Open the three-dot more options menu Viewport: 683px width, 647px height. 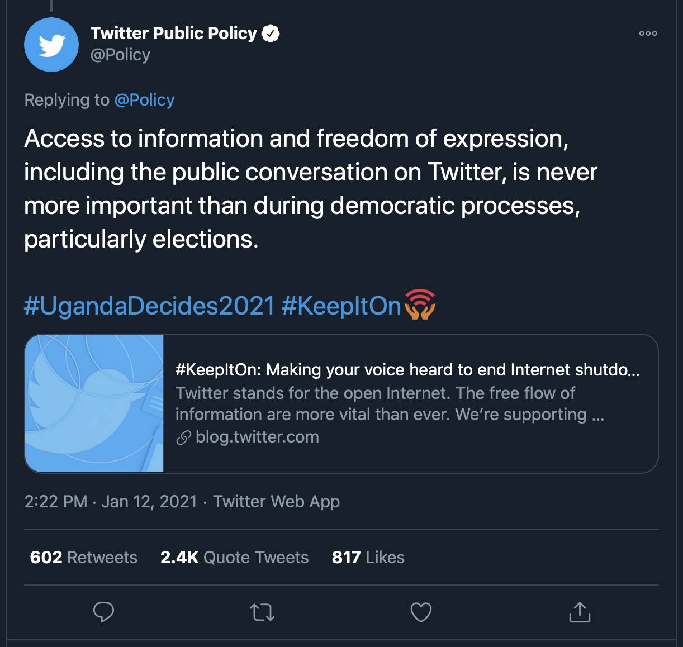click(x=648, y=34)
